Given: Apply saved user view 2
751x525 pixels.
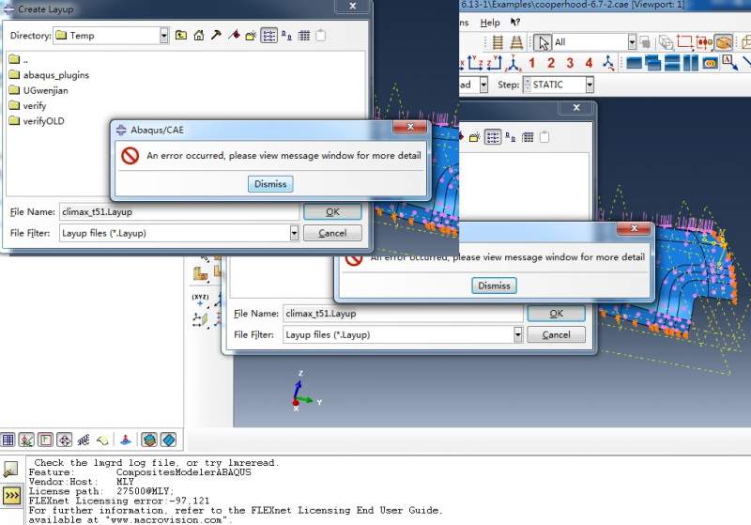Looking at the screenshot, I should (x=551, y=63).
